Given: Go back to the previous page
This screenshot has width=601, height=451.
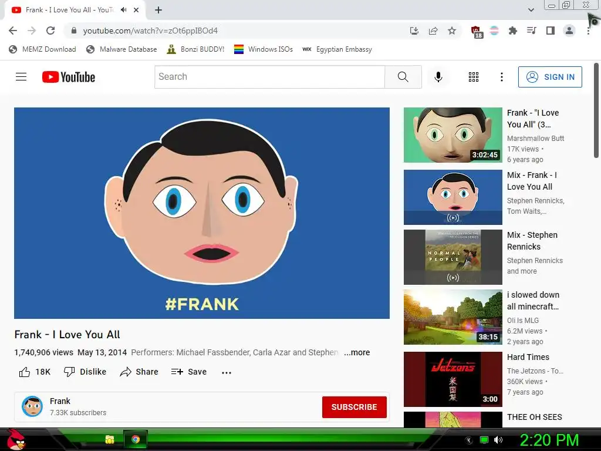Looking at the screenshot, I should pyautogui.click(x=13, y=31).
